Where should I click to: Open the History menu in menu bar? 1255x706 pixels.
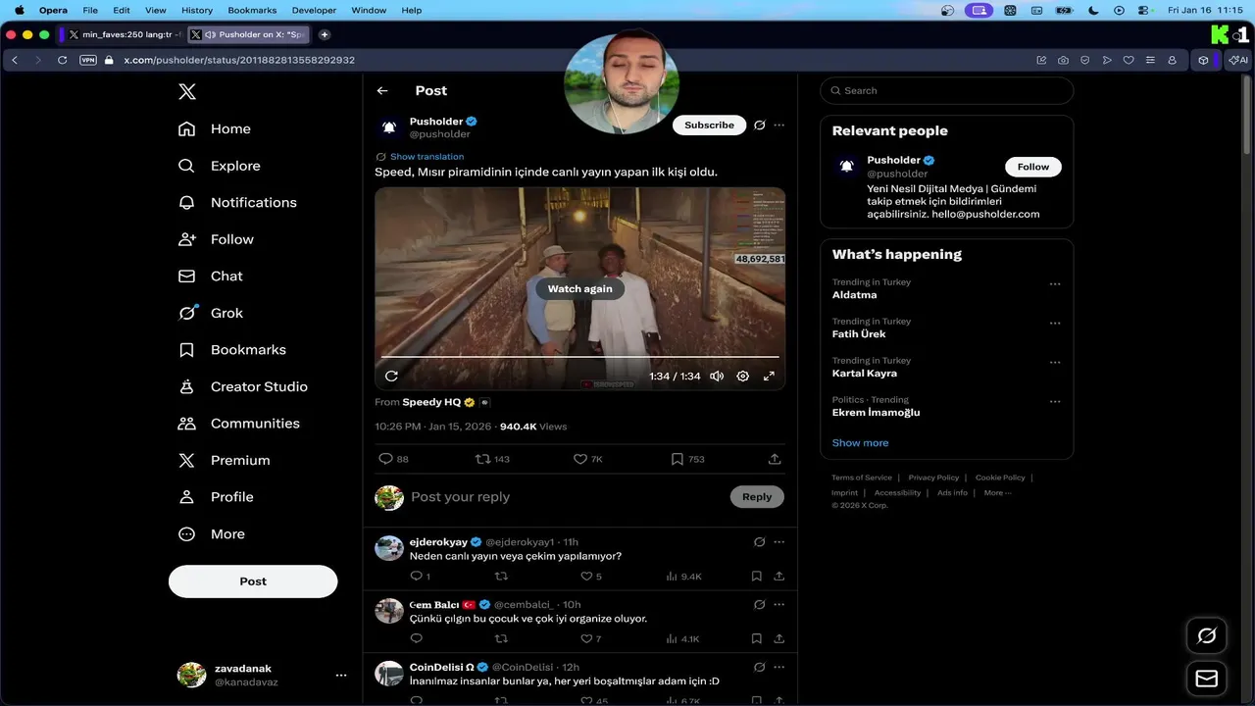197,10
